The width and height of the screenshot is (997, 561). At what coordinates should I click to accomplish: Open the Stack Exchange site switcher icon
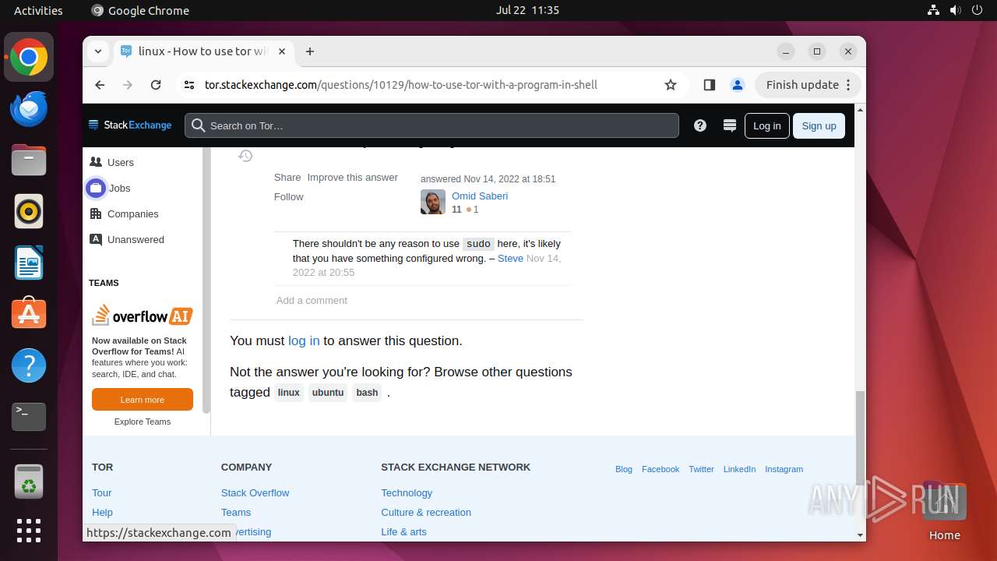(730, 125)
